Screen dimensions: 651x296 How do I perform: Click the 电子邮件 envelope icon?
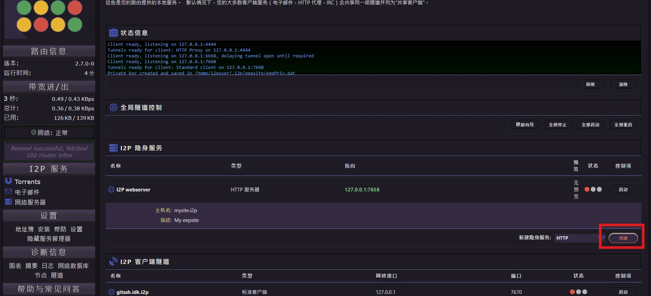pos(8,192)
